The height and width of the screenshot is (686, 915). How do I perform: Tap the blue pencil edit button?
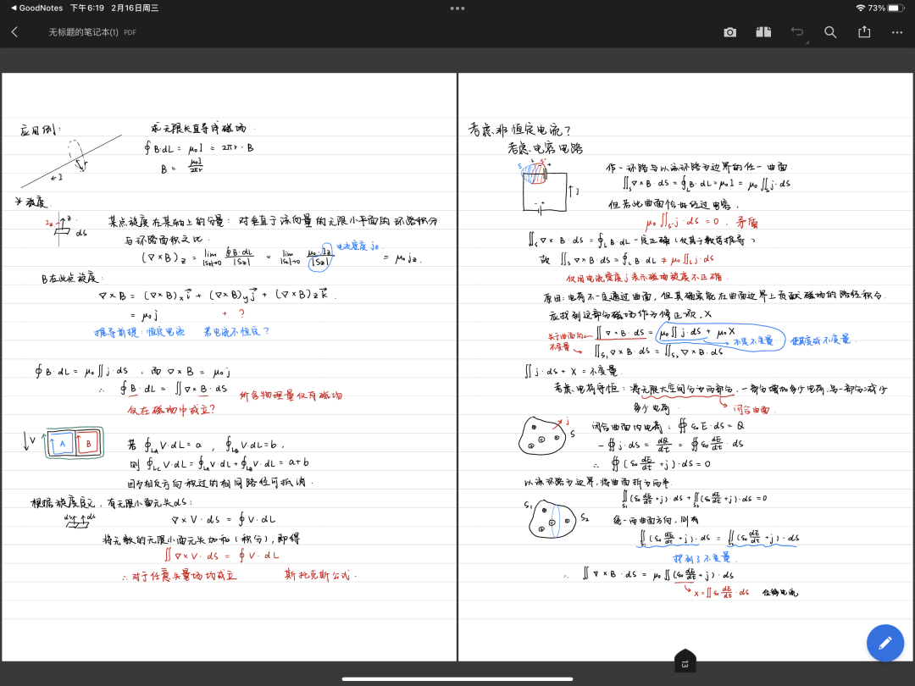click(885, 643)
